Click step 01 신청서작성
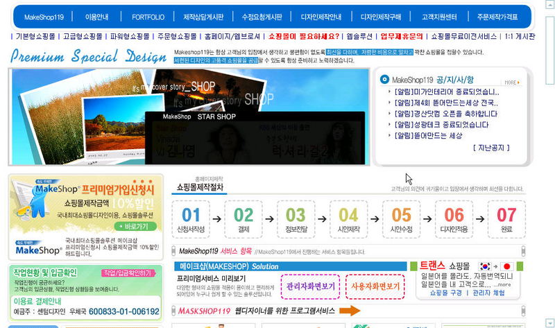Viewport: 555px width, 328px height. click(191, 219)
